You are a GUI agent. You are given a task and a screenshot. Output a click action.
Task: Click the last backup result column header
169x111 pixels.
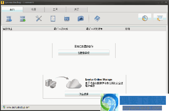[x=105, y=29]
